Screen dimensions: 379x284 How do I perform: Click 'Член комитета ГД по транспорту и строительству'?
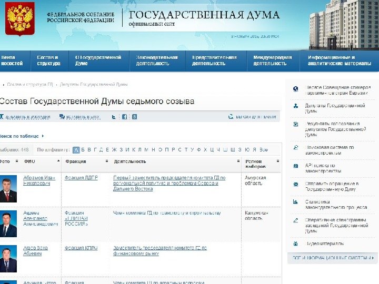167,213
